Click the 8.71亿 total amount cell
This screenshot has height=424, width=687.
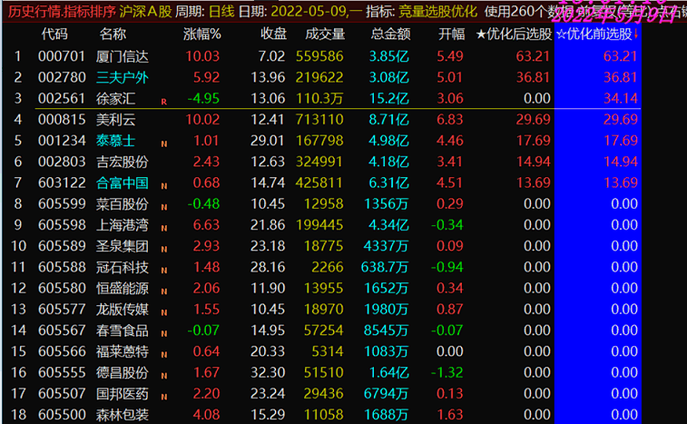tap(389, 119)
